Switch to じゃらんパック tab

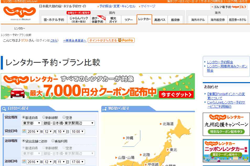tap(79, 20)
